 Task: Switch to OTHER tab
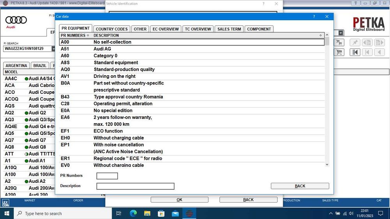(140, 29)
